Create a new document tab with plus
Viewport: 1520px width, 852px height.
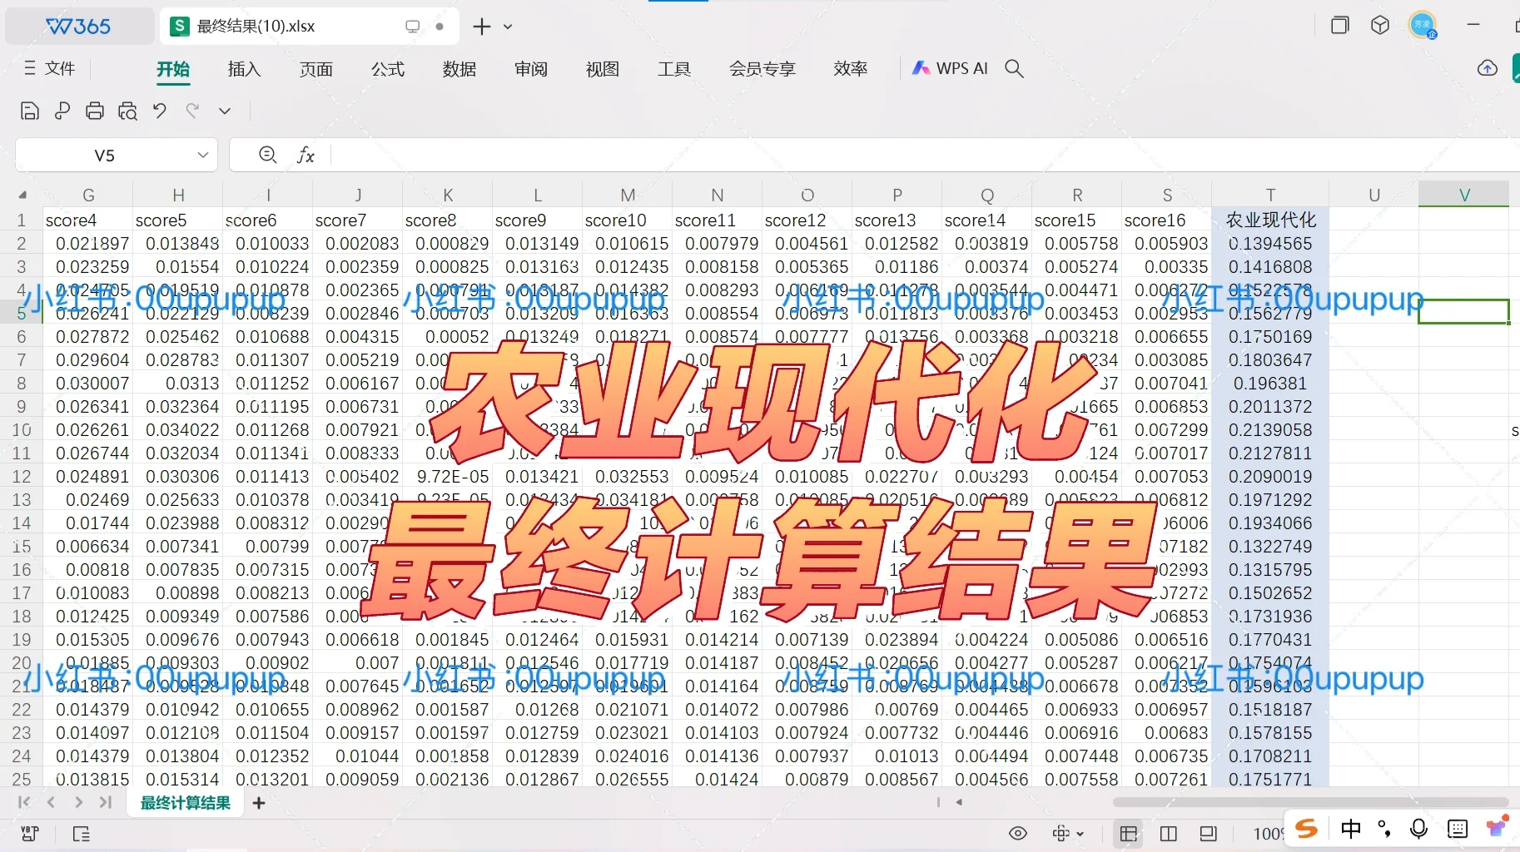481,27
